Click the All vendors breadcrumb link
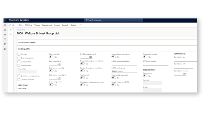203x114 pixels. 21,30
